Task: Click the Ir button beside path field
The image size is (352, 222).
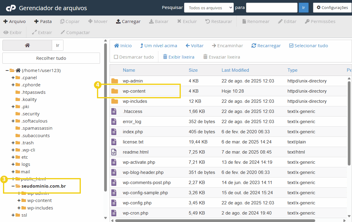Action: pyautogui.click(x=58, y=45)
